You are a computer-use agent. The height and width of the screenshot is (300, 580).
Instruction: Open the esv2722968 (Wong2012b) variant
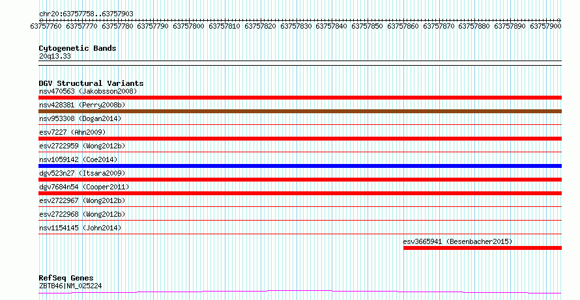coord(82,214)
